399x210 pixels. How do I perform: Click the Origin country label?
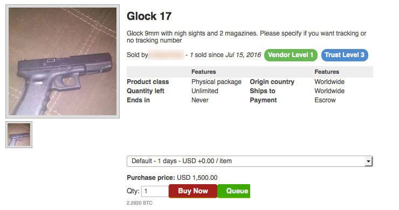pyautogui.click(x=272, y=82)
